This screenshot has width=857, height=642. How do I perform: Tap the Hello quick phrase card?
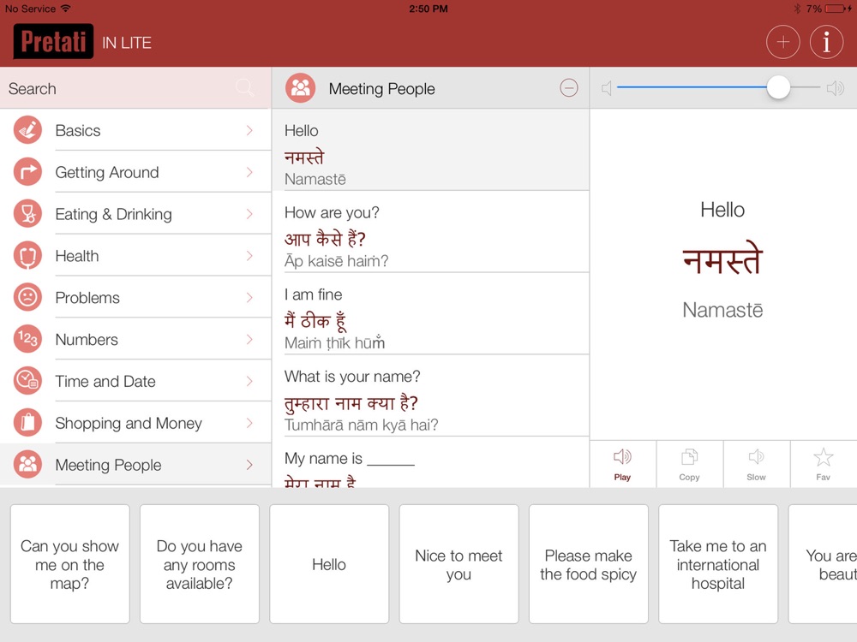point(329,564)
